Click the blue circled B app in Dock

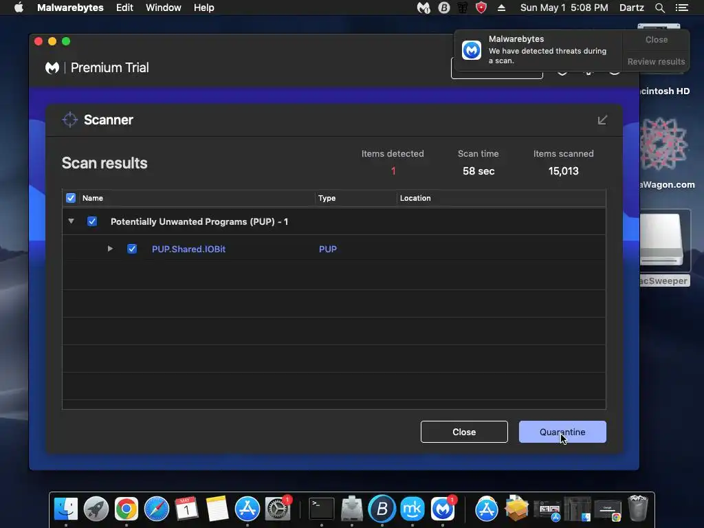tap(382, 509)
